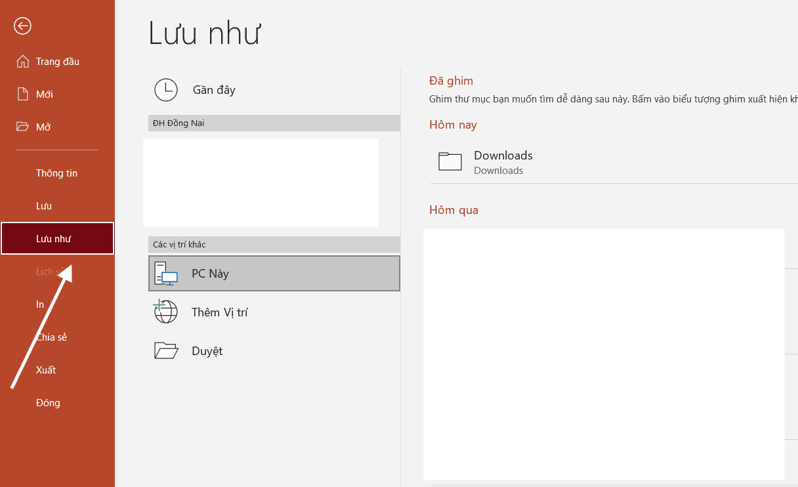Image resolution: width=798 pixels, height=487 pixels.
Task: Open the Downloads folder by its name
Action: 503,156
